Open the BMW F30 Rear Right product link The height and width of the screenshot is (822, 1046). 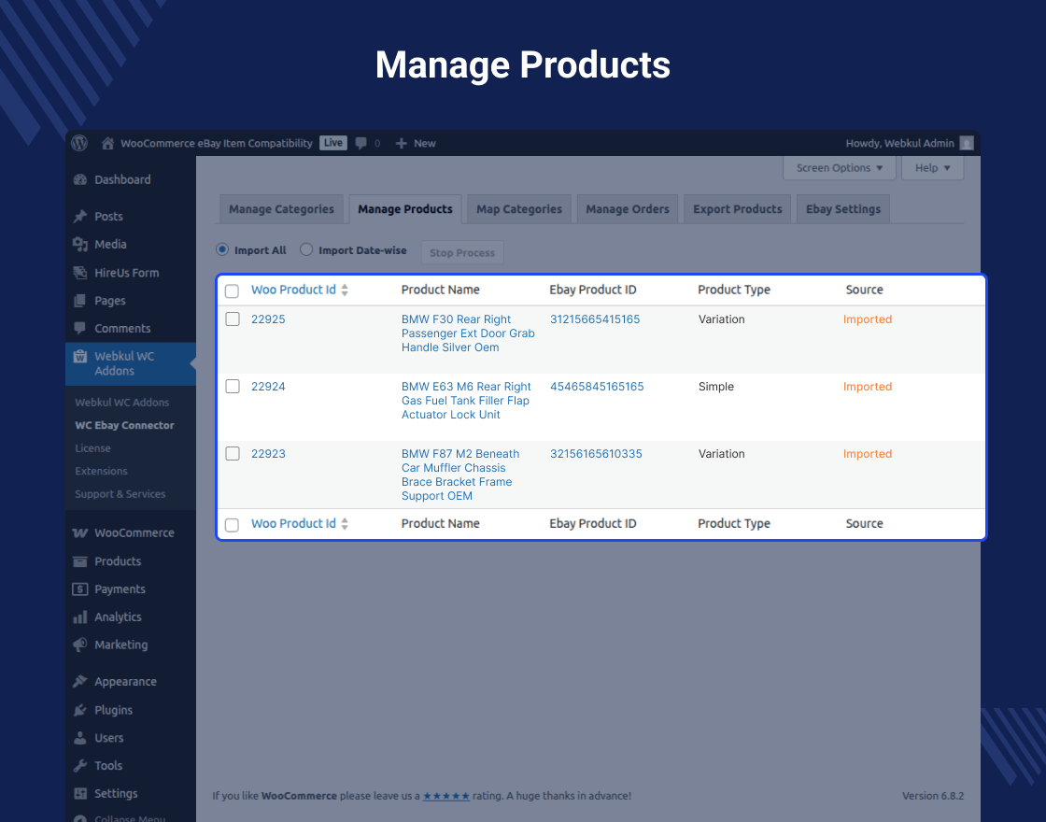pos(468,333)
